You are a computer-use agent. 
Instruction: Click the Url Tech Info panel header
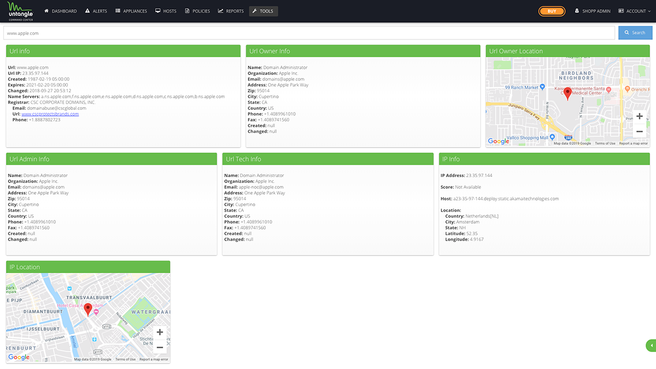[x=328, y=159]
